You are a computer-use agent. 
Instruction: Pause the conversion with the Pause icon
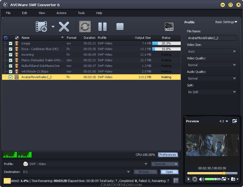pyautogui.click(x=102, y=27)
